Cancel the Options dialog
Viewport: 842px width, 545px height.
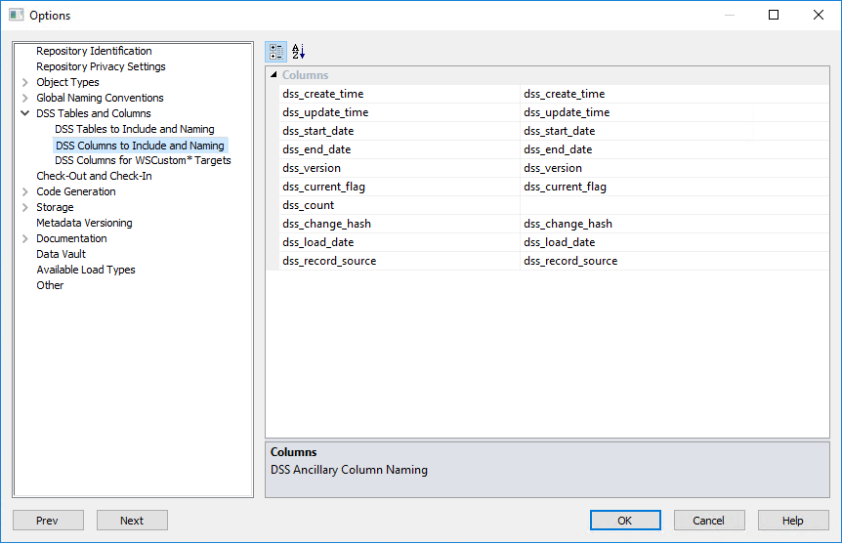(x=709, y=521)
